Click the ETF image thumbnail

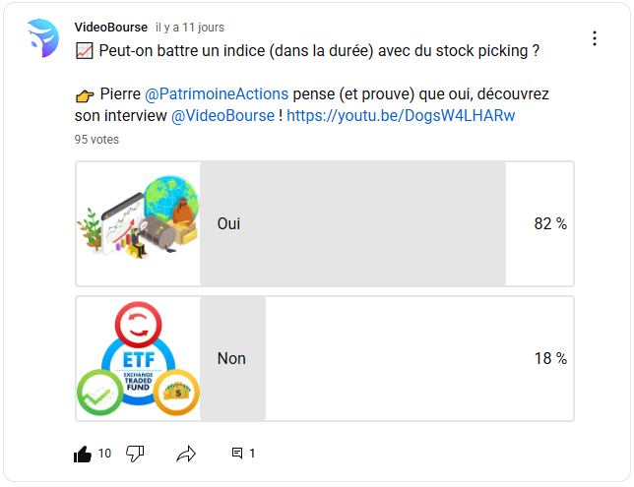pyautogui.click(x=138, y=359)
